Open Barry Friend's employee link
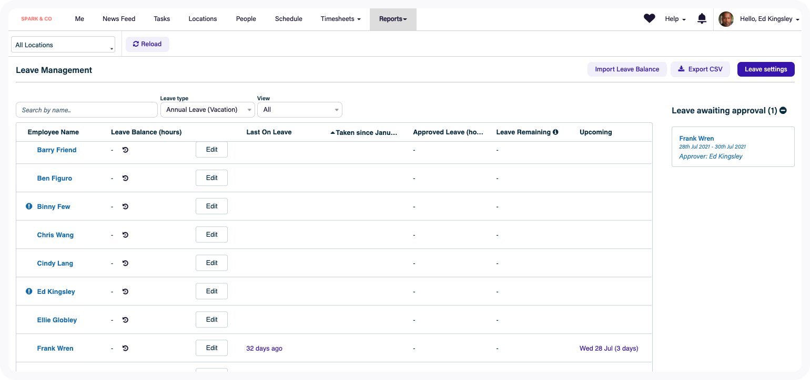810x380 pixels. (57, 150)
